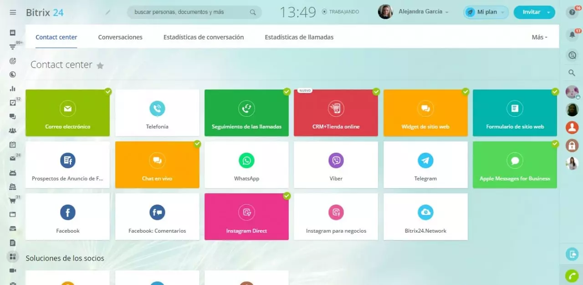Open the notifications bell
Image resolution: width=583 pixels, height=285 pixels.
572,35
